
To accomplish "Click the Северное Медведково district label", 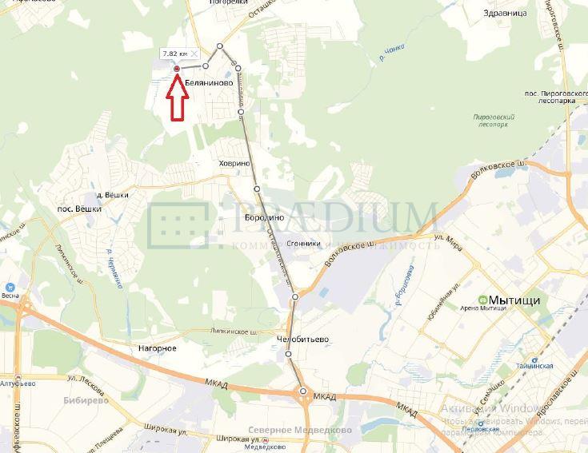I will [300, 430].
